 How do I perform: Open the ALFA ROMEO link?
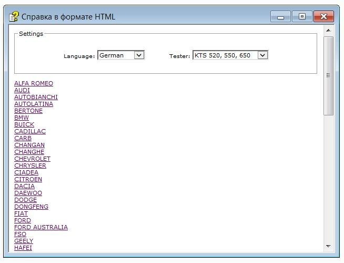[34, 83]
